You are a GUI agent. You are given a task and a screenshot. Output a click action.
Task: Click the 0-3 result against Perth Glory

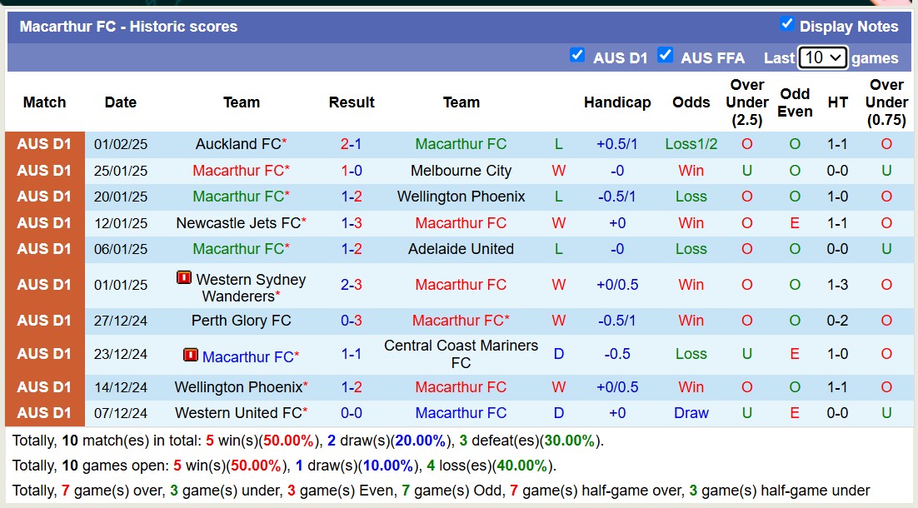351,321
